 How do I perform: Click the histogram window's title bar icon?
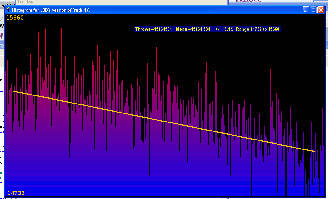pos(8,10)
